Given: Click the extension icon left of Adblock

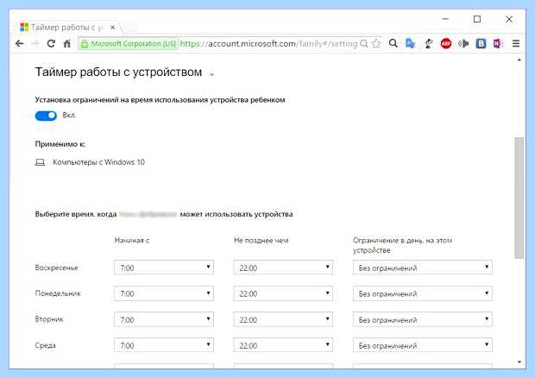Looking at the screenshot, I should point(429,44).
